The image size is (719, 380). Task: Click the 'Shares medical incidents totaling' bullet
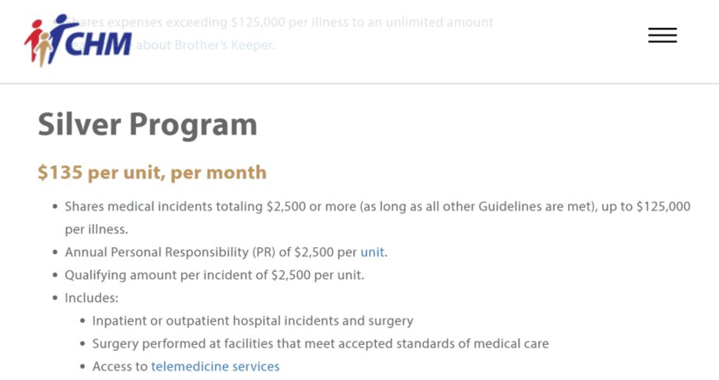pyautogui.click(x=377, y=207)
